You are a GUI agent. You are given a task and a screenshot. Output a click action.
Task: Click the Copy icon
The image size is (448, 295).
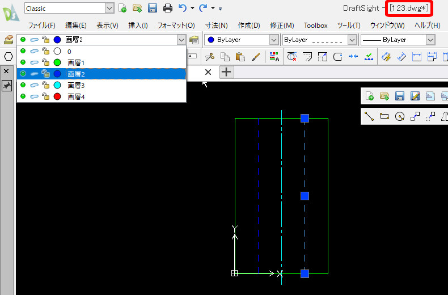[225, 57]
